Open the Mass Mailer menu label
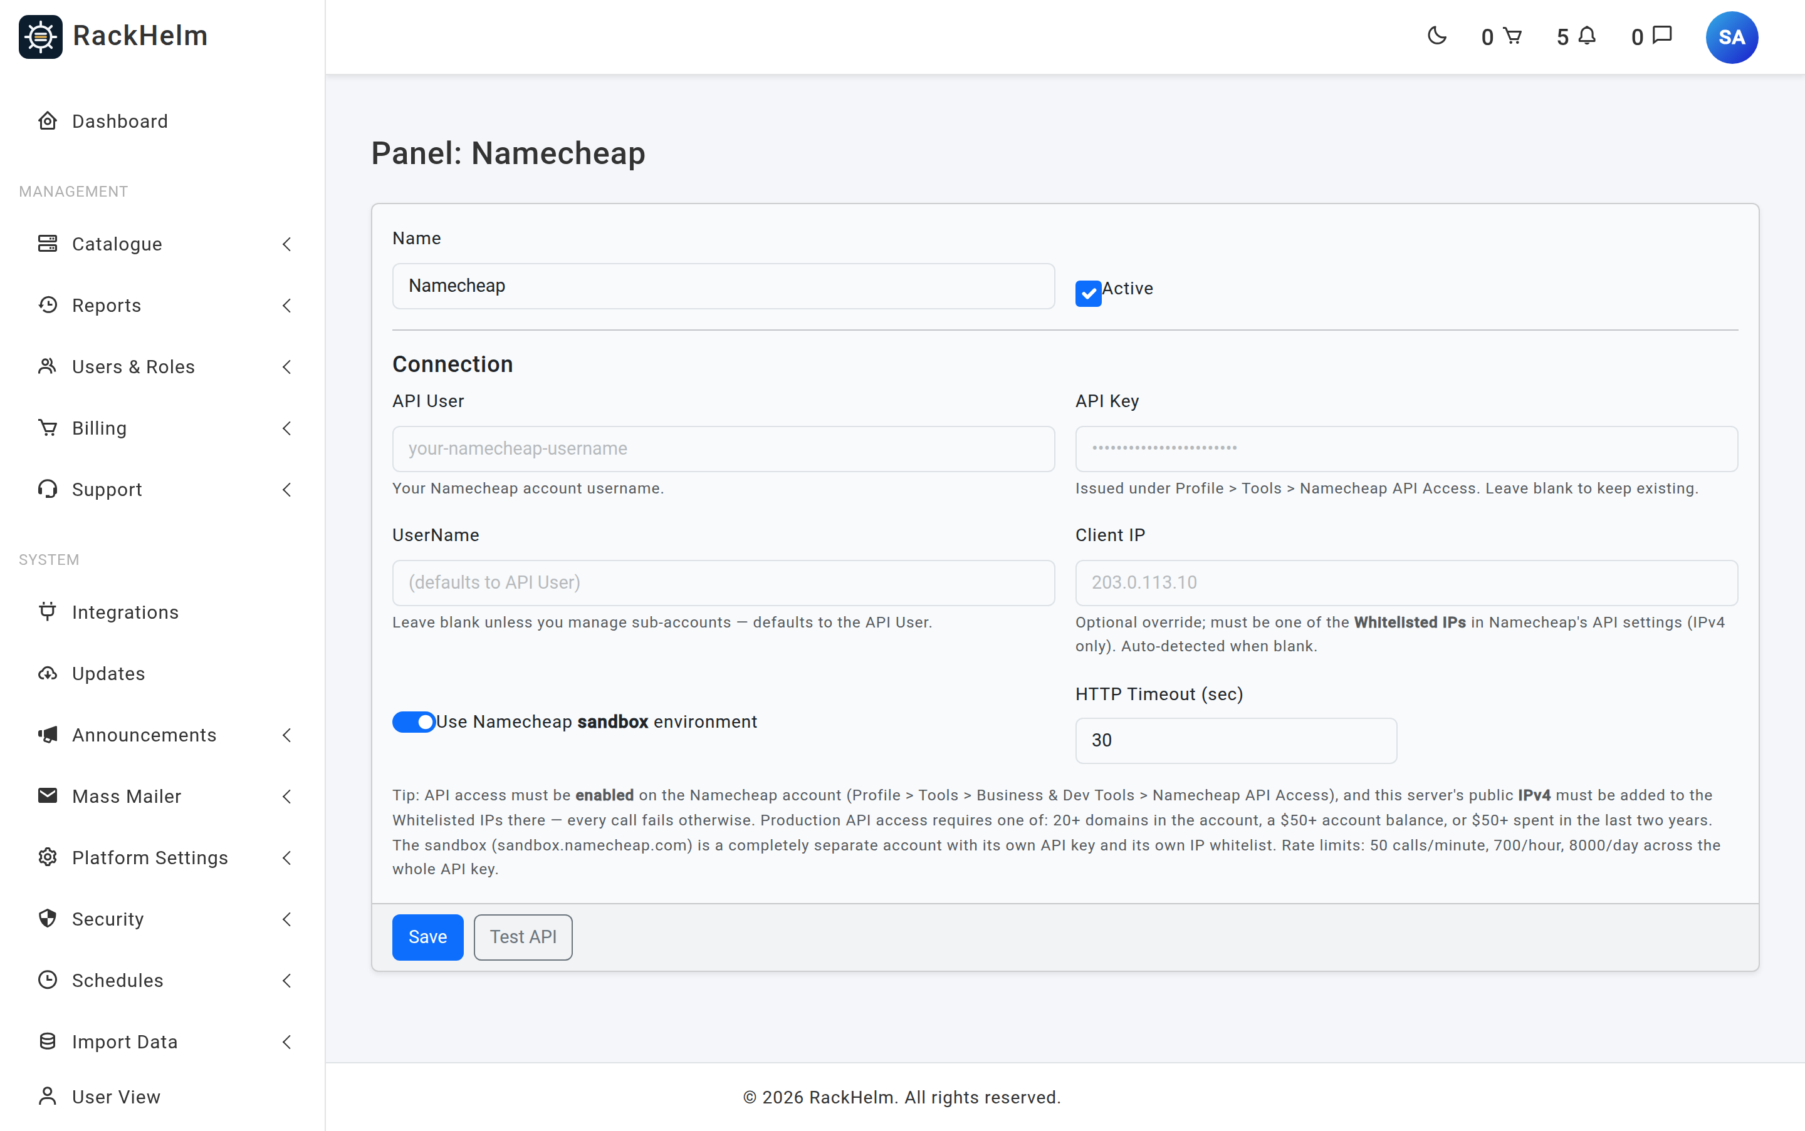The height and width of the screenshot is (1131, 1805). [x=127, y=796]
